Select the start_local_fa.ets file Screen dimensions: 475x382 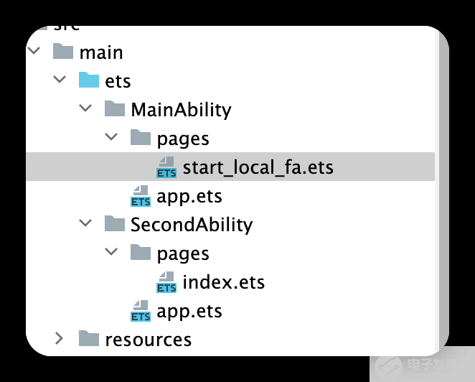258,167
